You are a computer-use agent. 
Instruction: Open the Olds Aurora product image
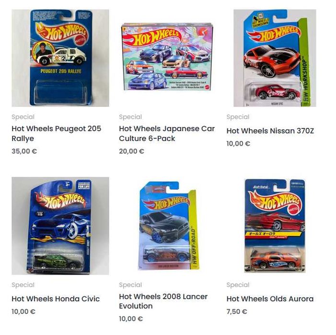275,226
